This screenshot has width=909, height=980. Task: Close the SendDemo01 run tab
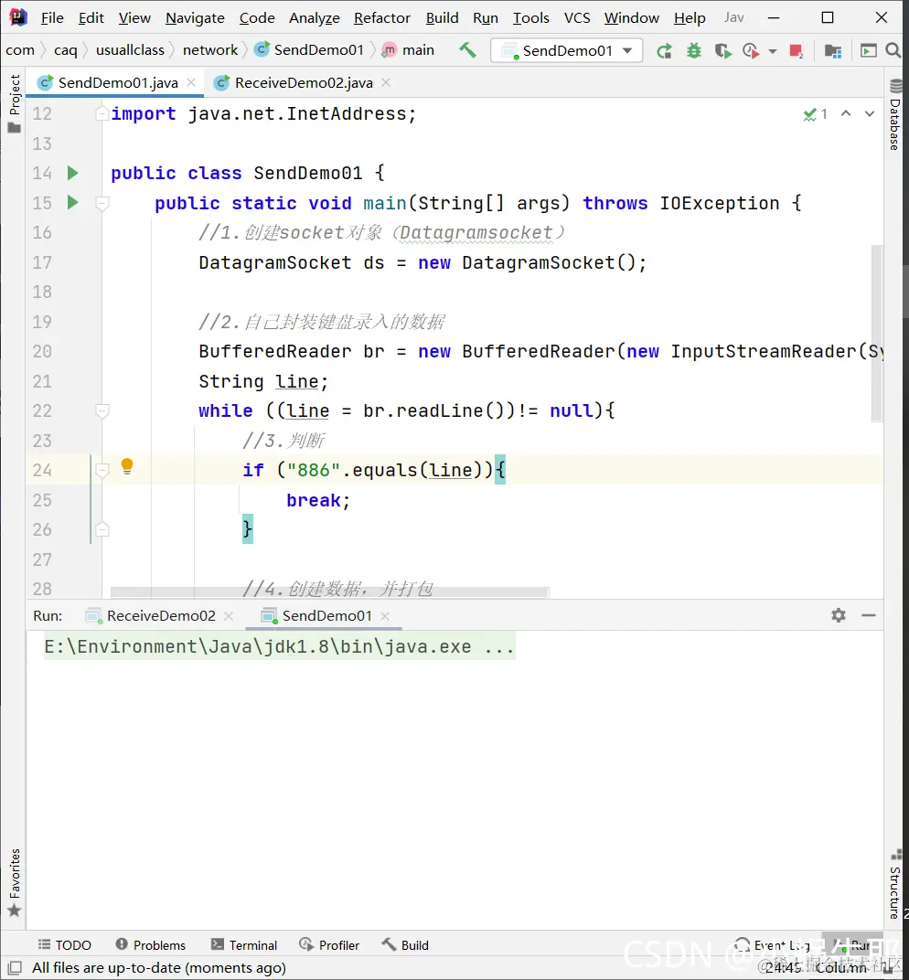385,616
